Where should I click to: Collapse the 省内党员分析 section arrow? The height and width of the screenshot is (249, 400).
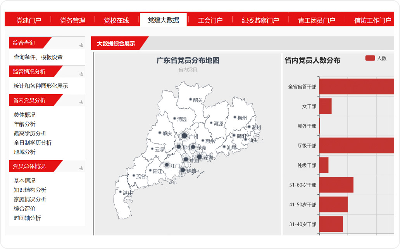tap(81, 102)
